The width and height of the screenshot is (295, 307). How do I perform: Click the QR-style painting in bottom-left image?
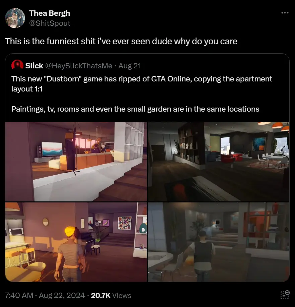(x=125, y=223)
